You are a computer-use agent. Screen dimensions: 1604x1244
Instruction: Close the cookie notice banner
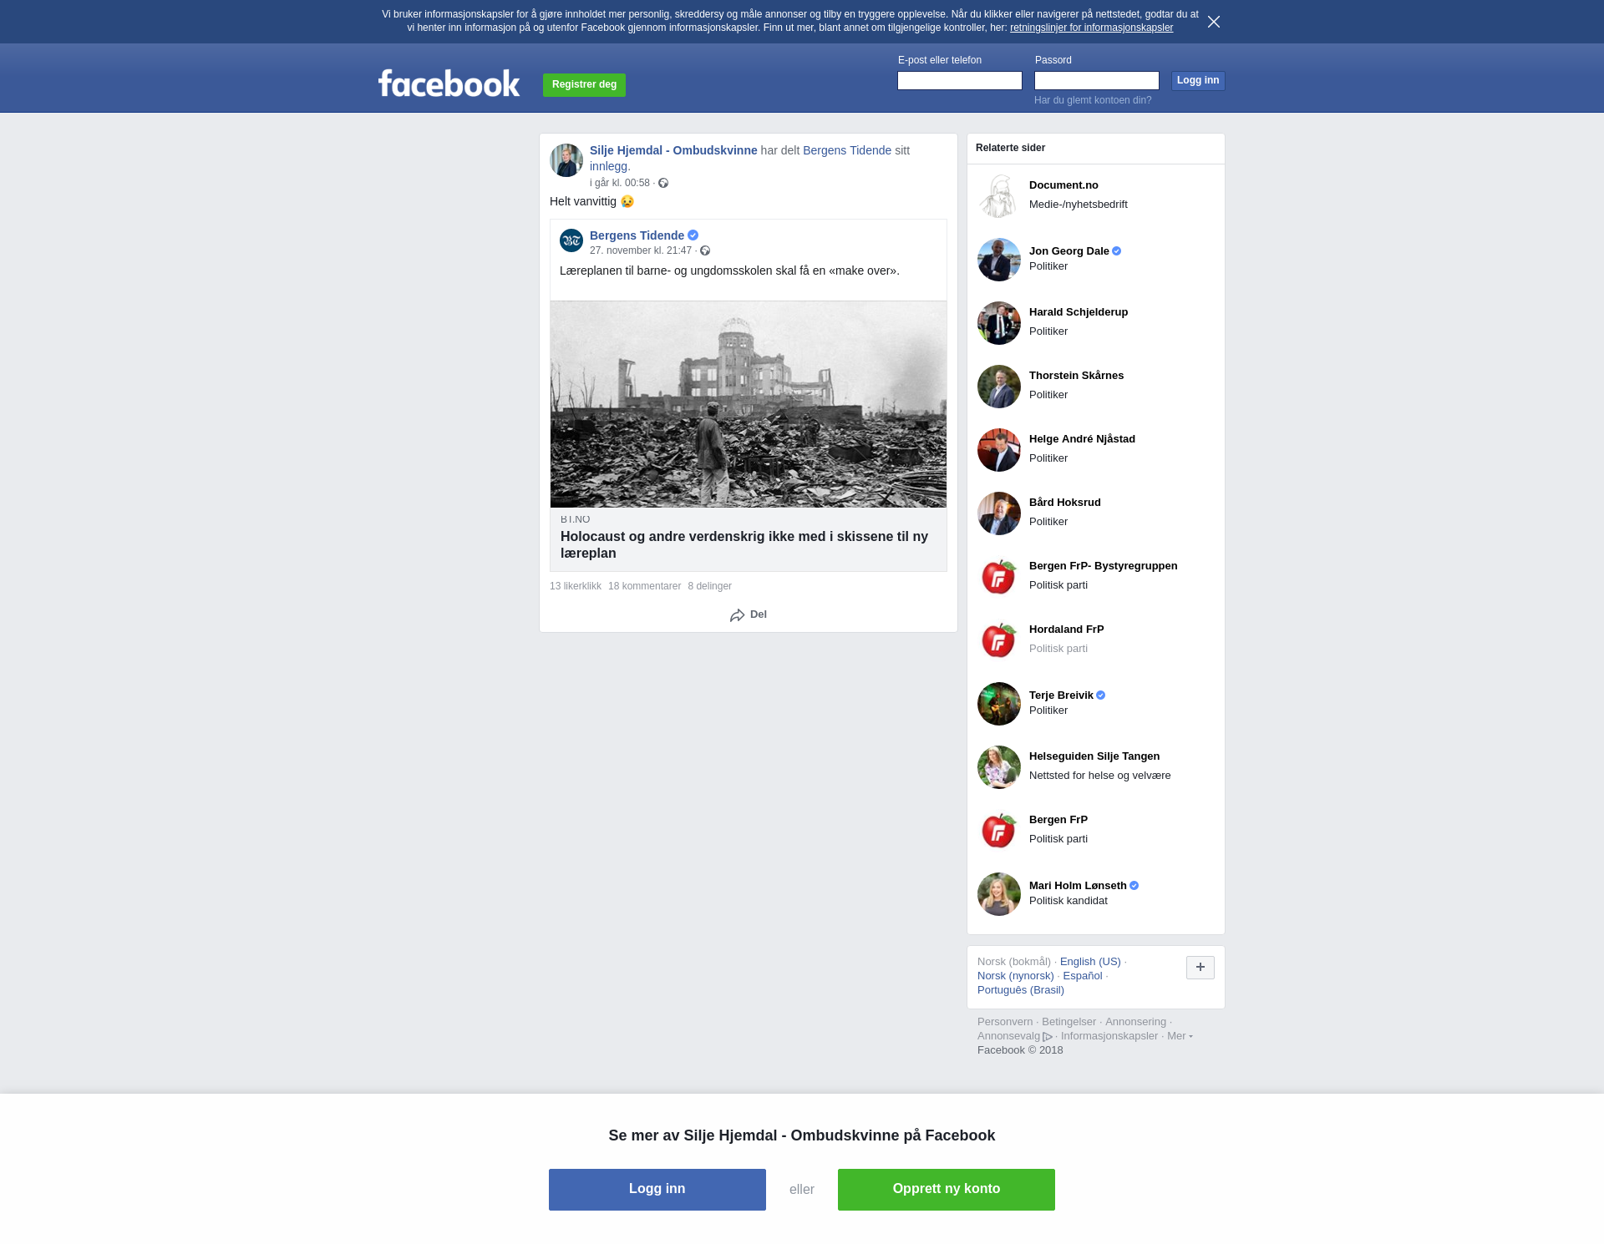pyautogui.click(x=1213, y=22)
